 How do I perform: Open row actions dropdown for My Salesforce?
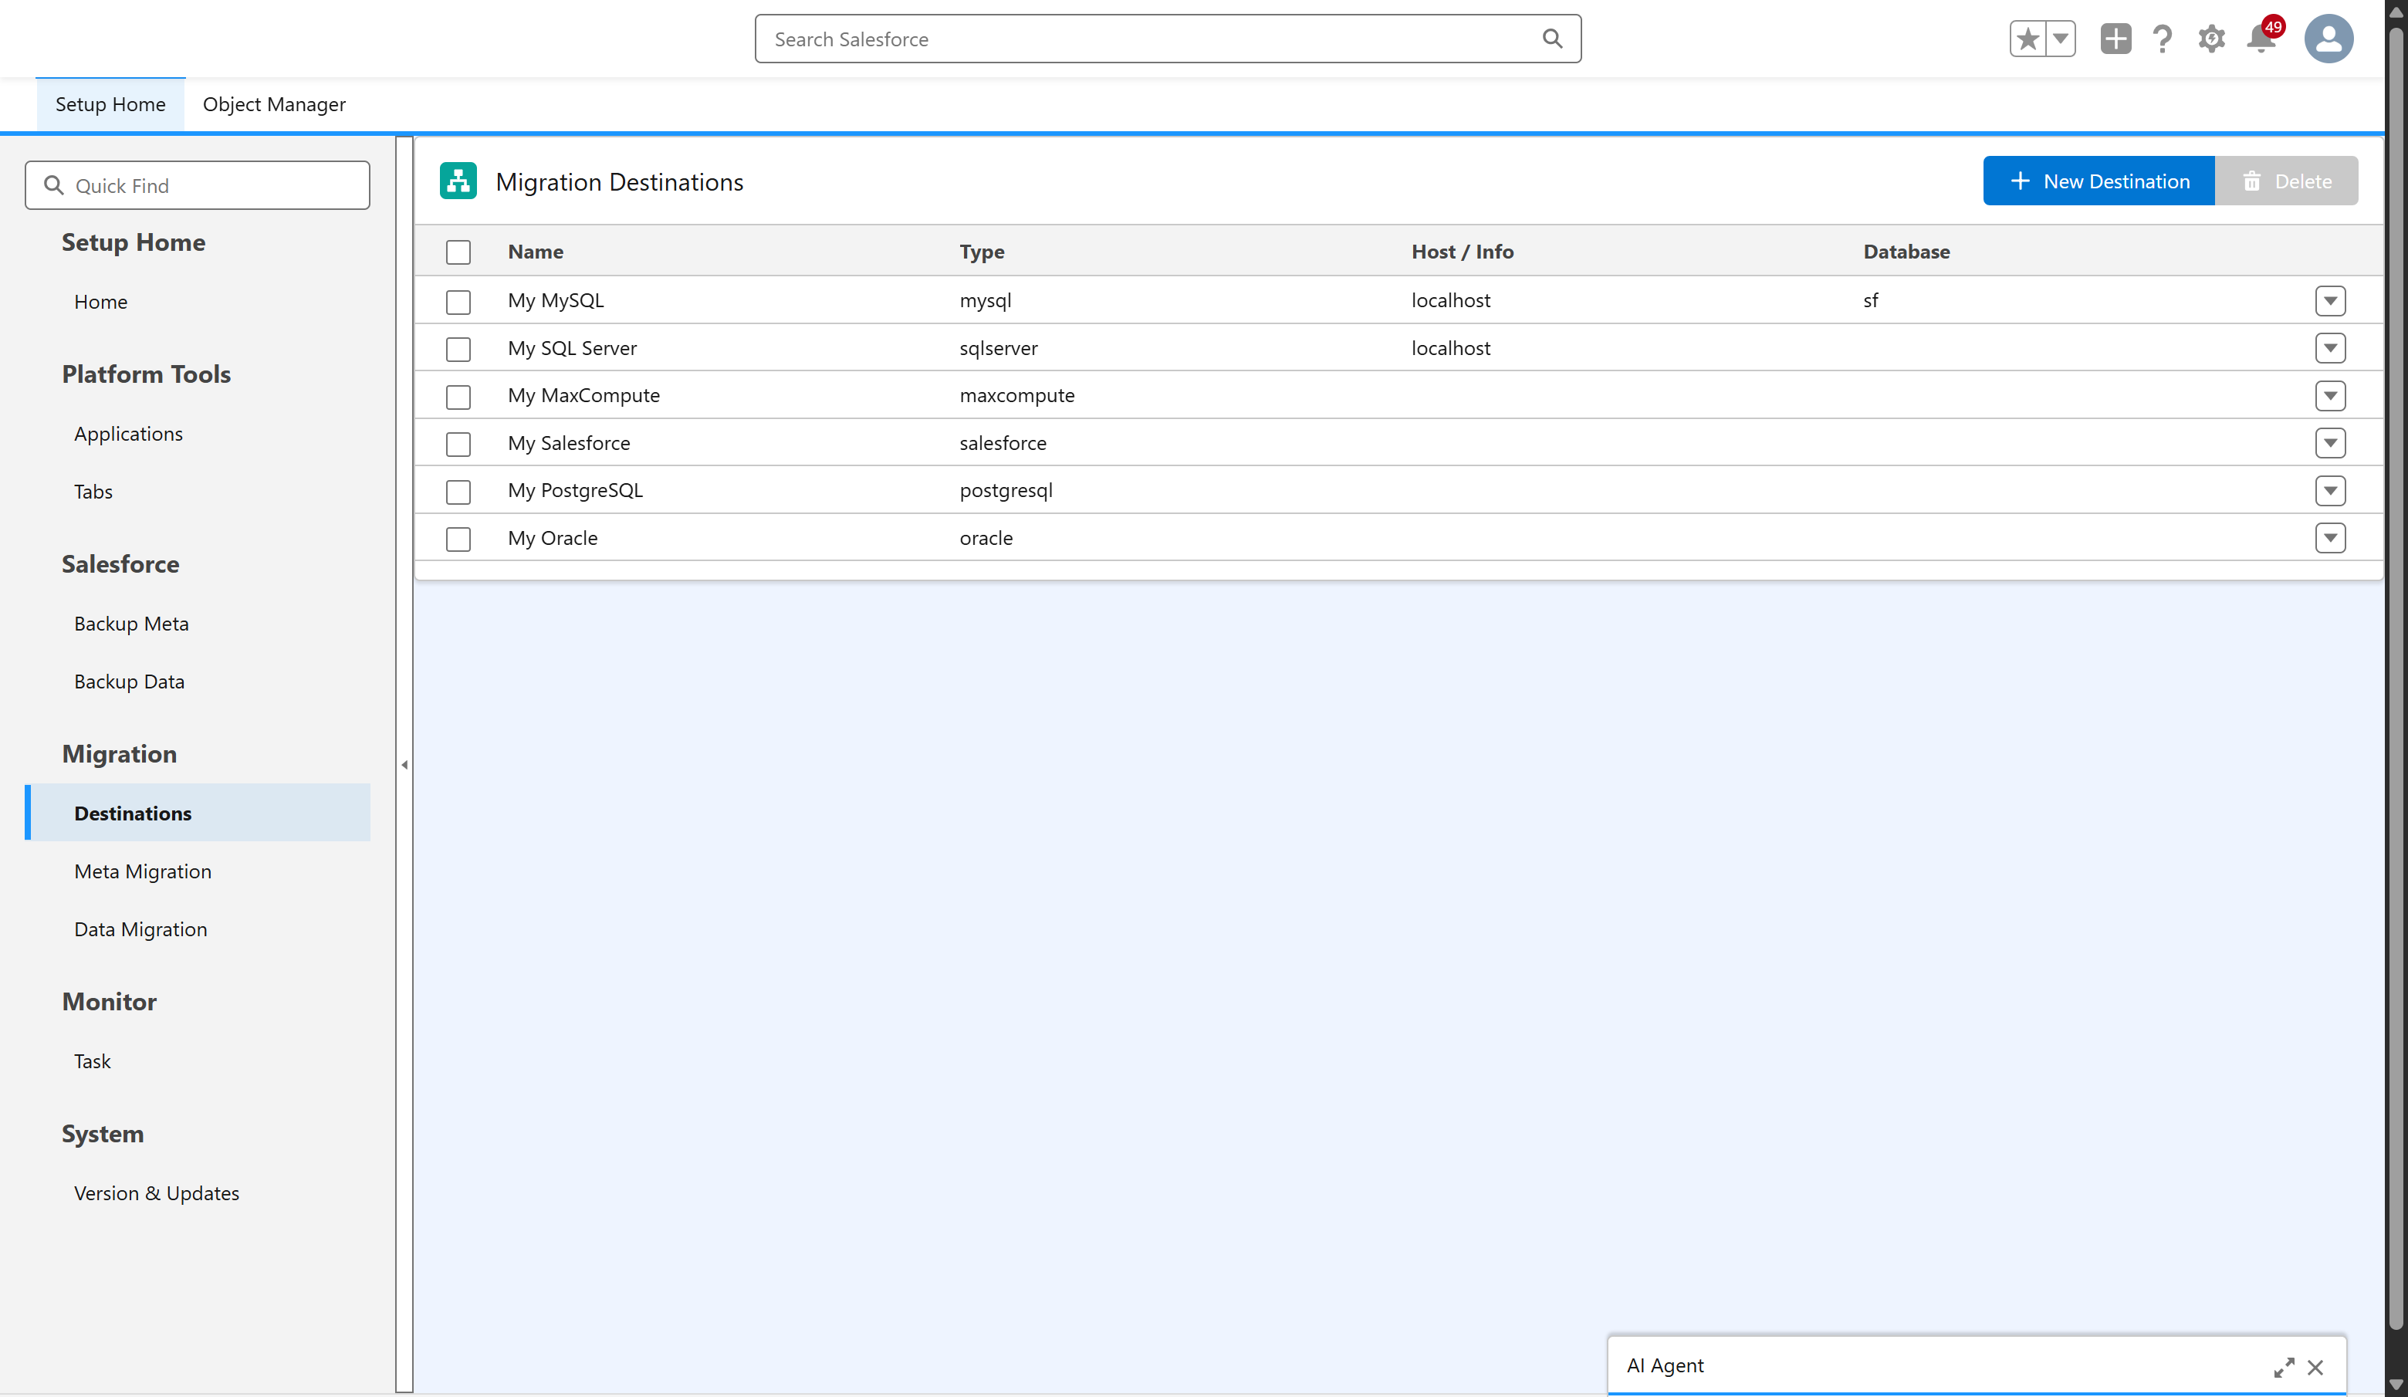(x=2329, y=443)
